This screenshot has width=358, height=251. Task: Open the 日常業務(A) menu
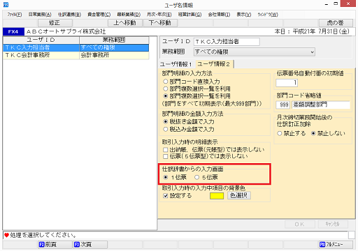click(x=40, y=15)
